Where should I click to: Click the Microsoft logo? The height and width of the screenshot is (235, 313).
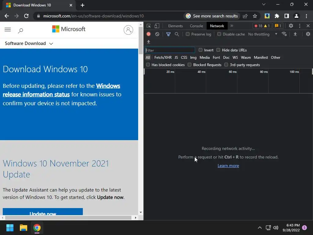coord(69,29)
